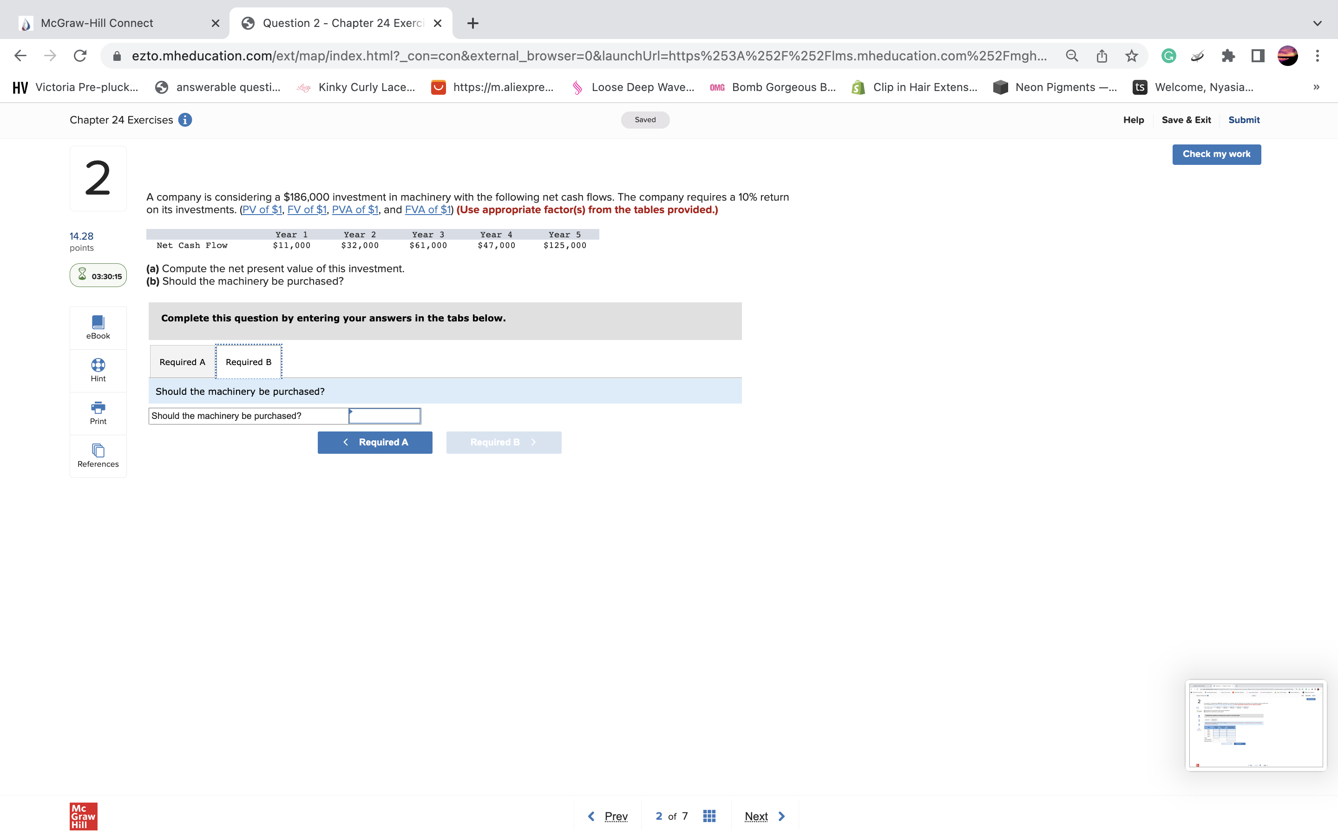Switch to the Required A tab
Image resolution: width=1338 pixels, height=836 pixels.
tap(182, 362)
